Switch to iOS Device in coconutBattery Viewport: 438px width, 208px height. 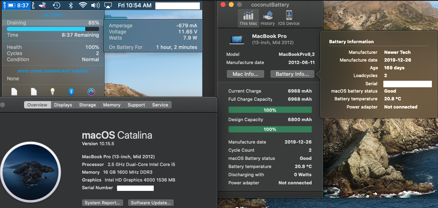coord(289,18)
